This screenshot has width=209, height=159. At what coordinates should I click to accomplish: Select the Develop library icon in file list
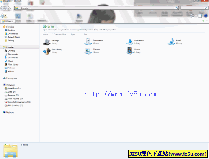point(46,42)
